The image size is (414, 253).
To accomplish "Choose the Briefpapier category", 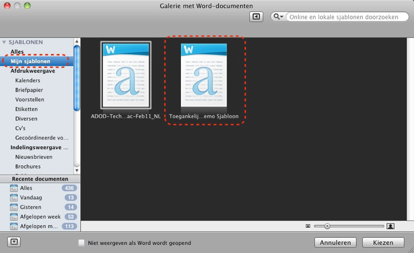I will (x=29, y=90).
